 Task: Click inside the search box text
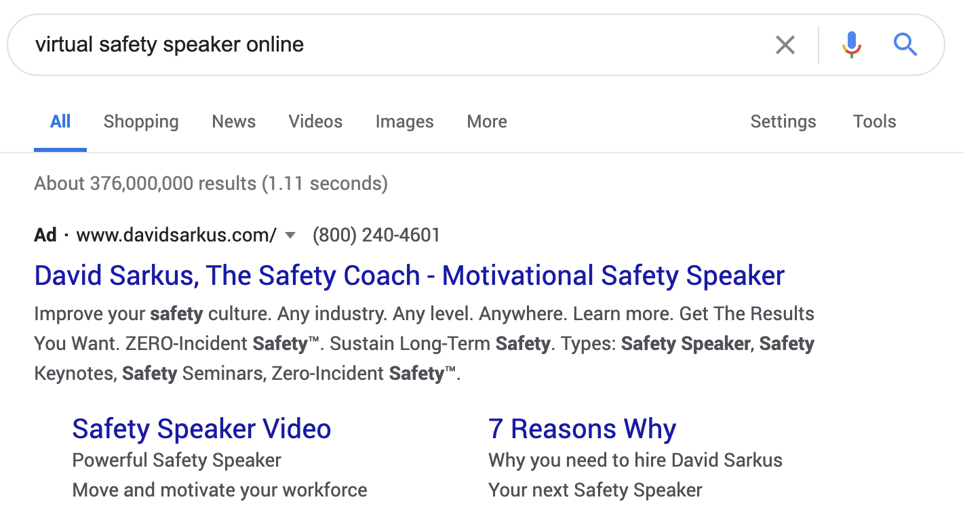coord(170,45)
